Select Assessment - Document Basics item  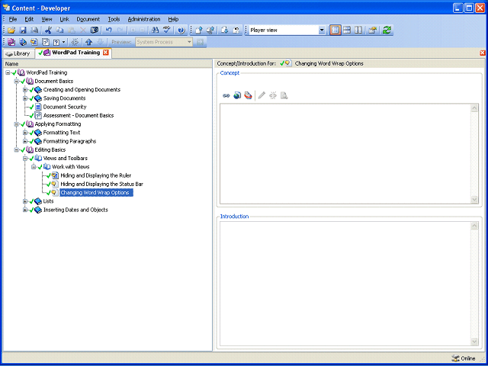[79, 115]
